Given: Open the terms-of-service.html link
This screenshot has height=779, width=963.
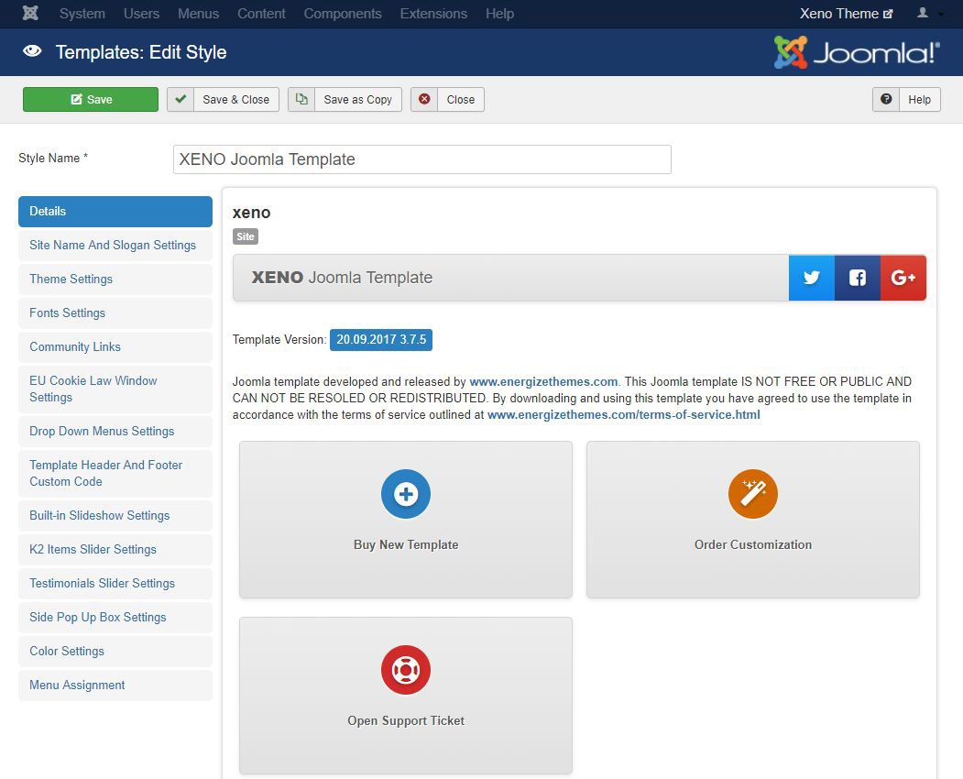Looking at the screenshot, I should click(623, 414).
